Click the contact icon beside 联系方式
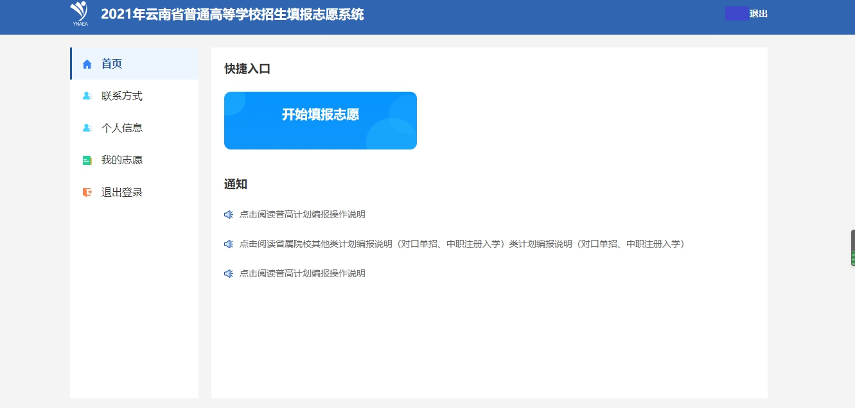Viewport: 855px width, 408px height. (x=87, y=96)
